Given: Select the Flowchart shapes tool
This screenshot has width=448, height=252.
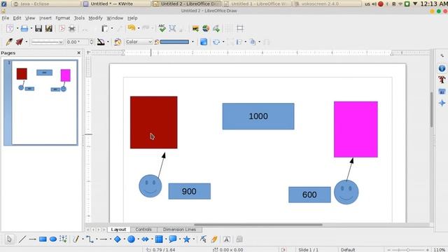Looking at the screenshot, I should (159, 239).
